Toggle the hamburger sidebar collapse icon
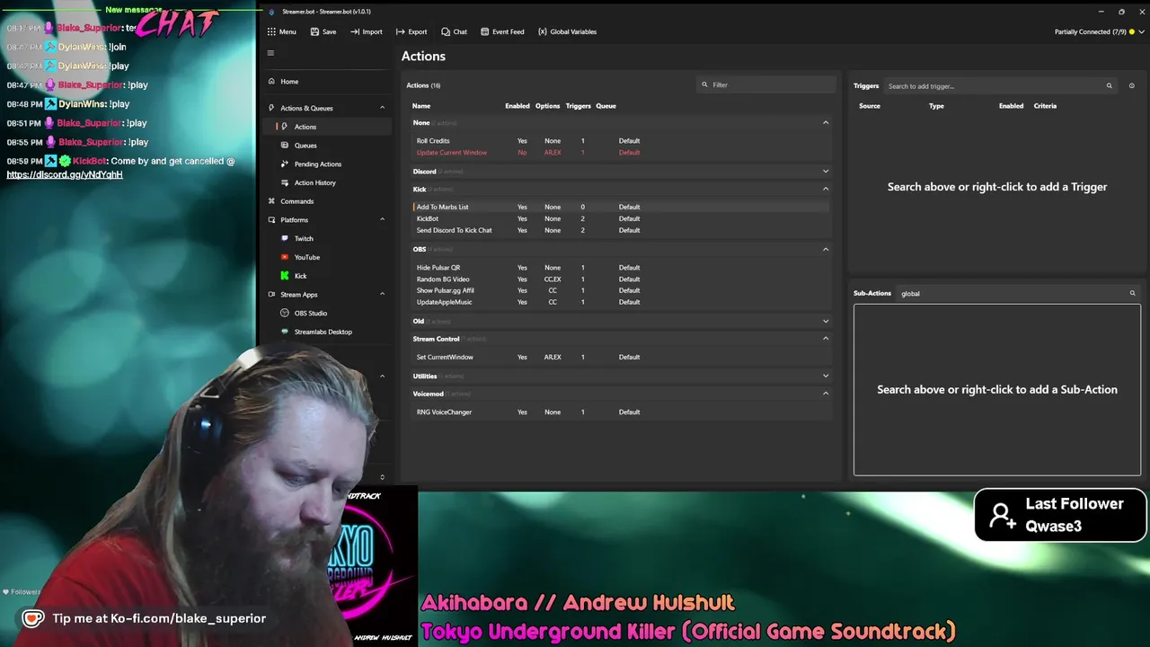Image resolution: width=1150 pixels, height=647 pixels. coord(270,53)
